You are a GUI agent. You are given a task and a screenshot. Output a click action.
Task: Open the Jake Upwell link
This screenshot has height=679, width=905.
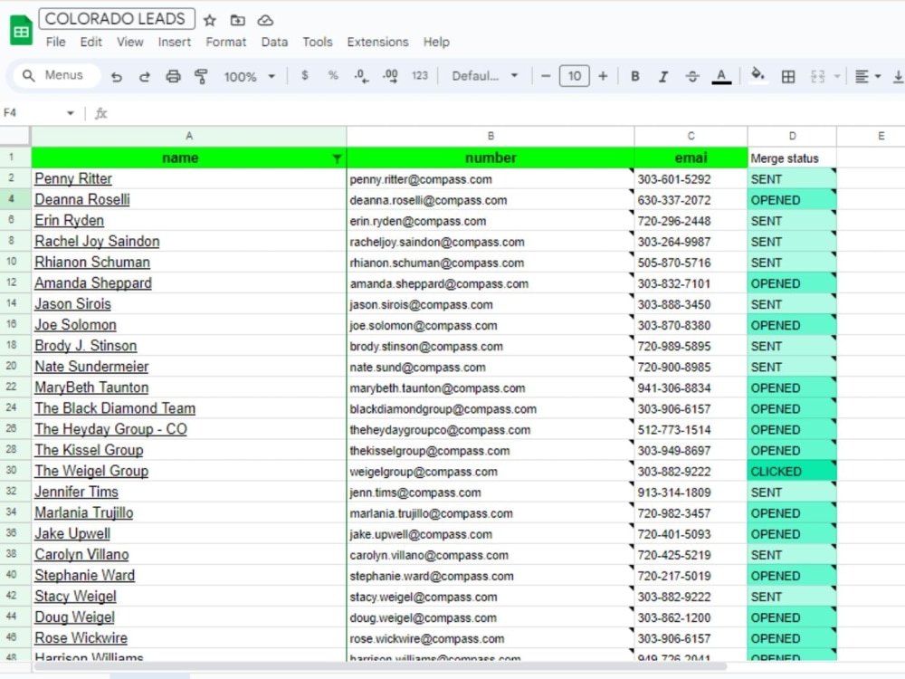point(72,533)
